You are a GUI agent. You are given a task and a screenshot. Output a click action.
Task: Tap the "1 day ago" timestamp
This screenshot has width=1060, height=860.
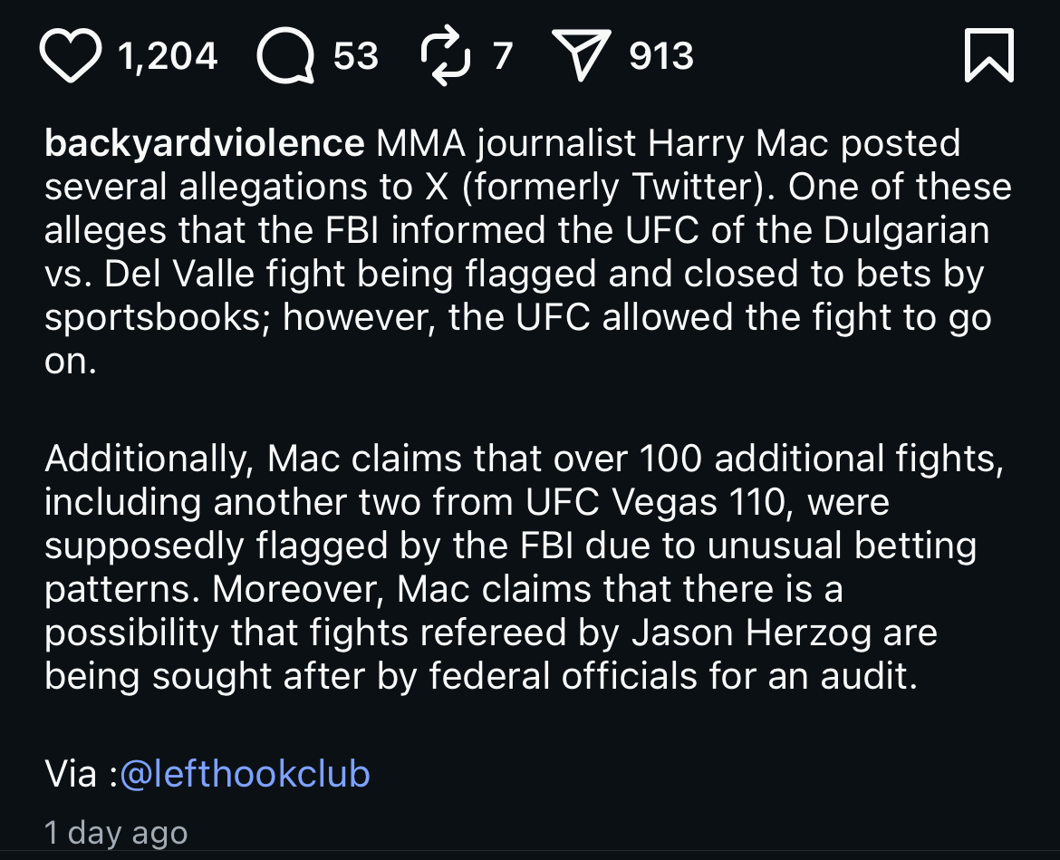click(x=116, y=833)
